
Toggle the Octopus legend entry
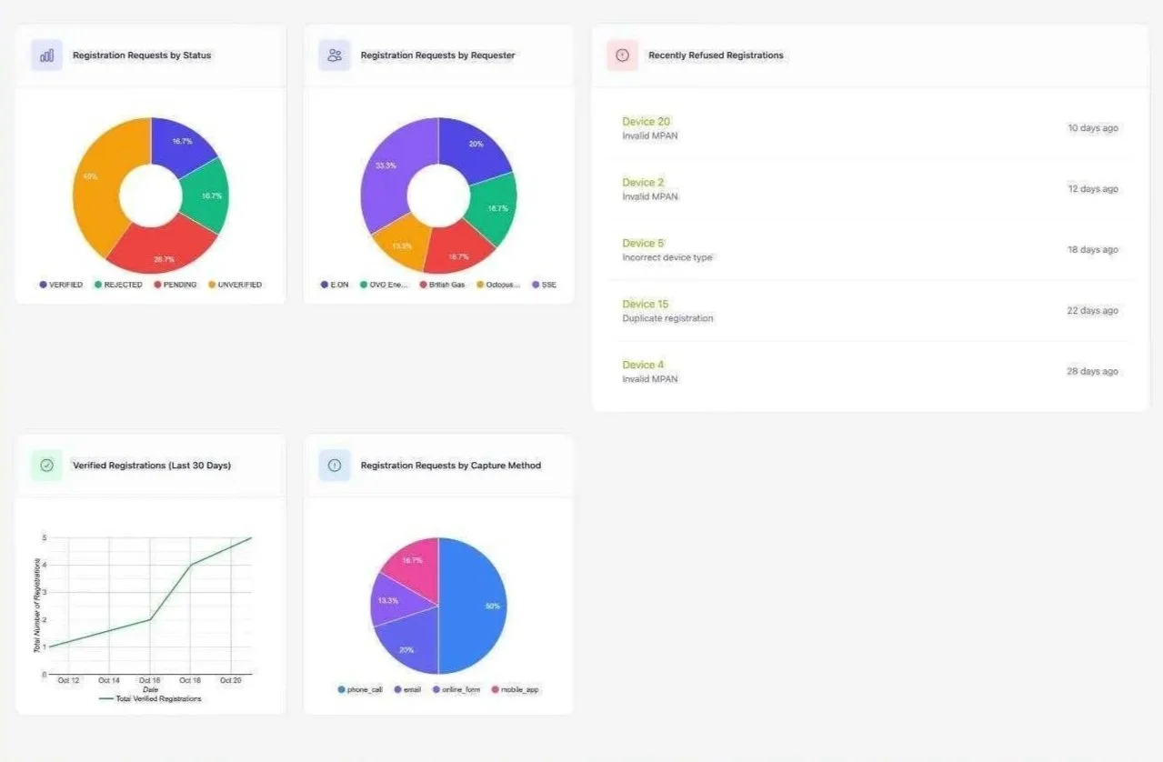499,285
